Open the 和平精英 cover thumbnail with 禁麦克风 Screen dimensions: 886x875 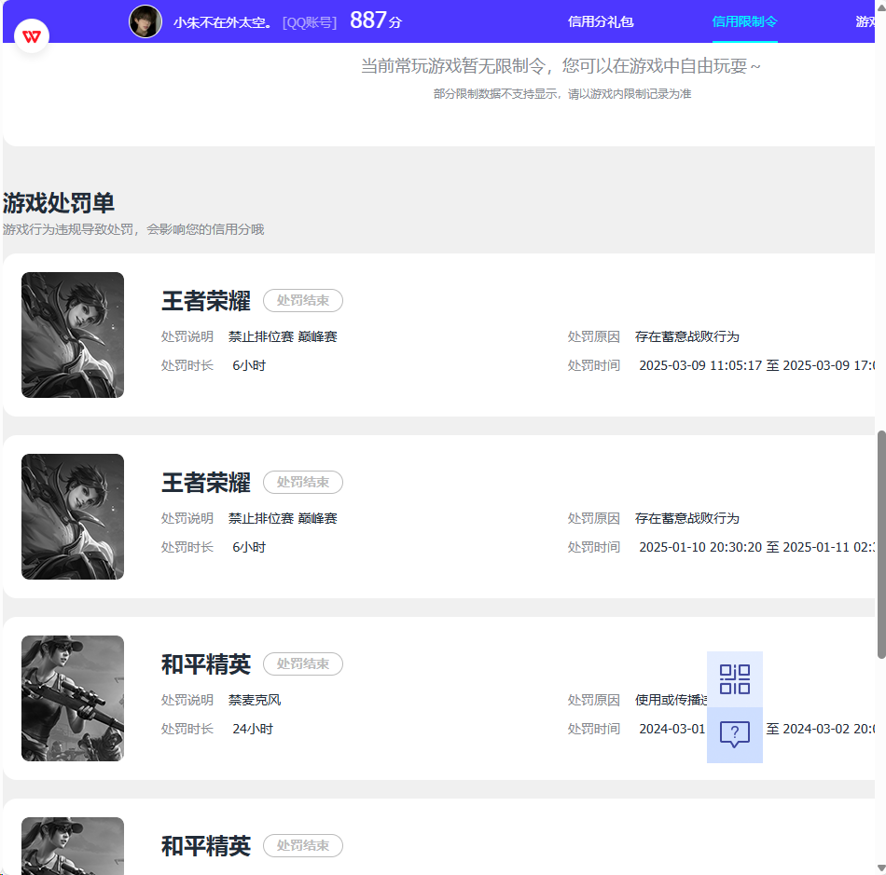[73, 698]
